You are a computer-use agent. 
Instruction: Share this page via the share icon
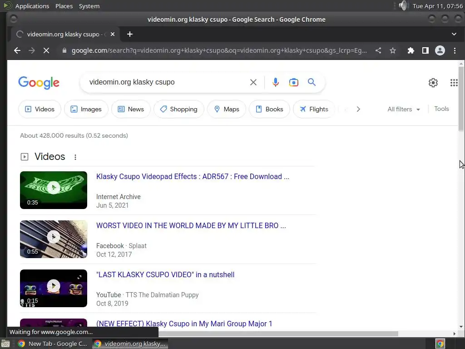pyautogui.click(x=378, y=51)
